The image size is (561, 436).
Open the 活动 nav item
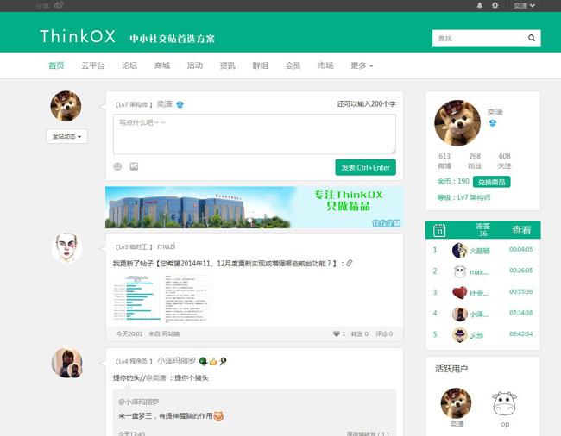point(195,65)
